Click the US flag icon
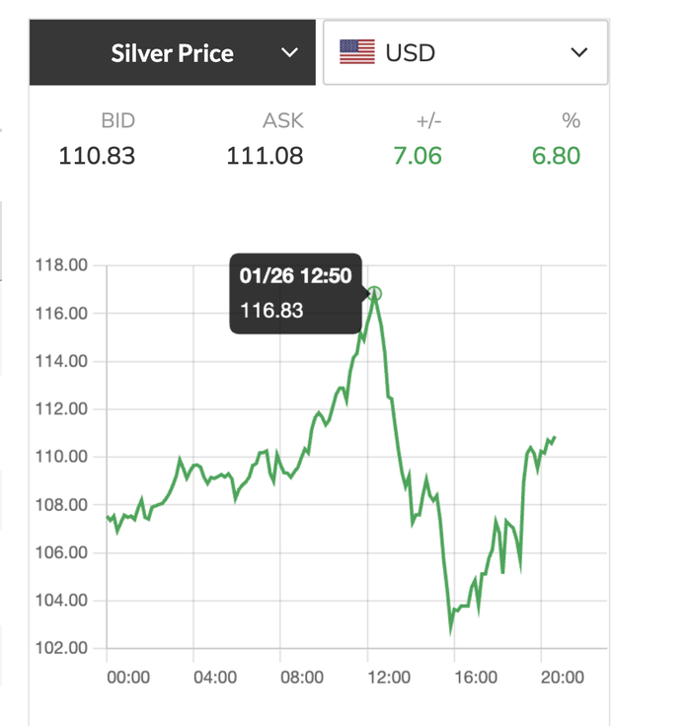The width and height of the screenshot is (689, 726). click(x=356, y=52)
